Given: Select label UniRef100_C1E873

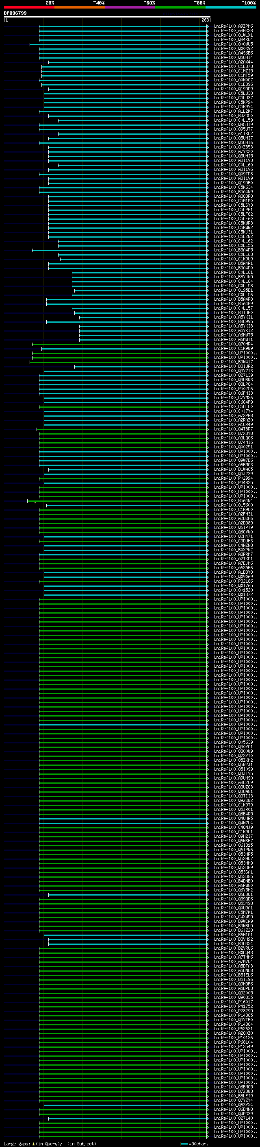Looking at the screenshot, I should click(233, 66).
